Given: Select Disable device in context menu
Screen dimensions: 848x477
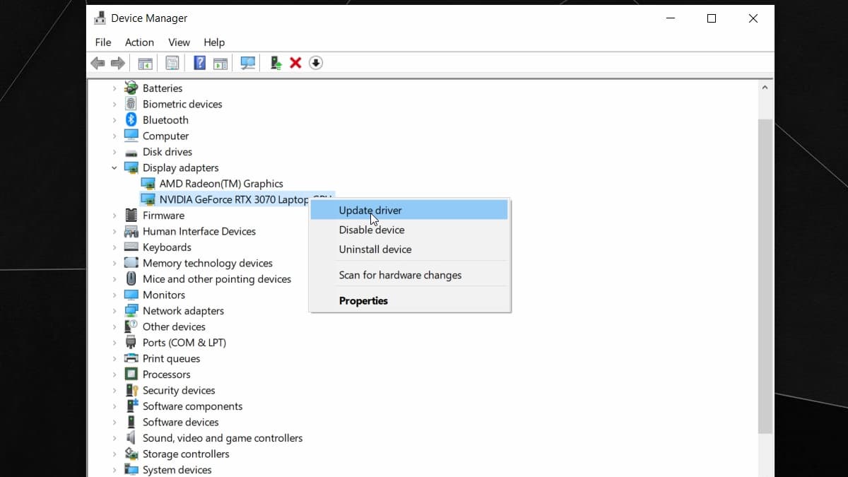Looking at the screenshot, I should click(372, 230).
